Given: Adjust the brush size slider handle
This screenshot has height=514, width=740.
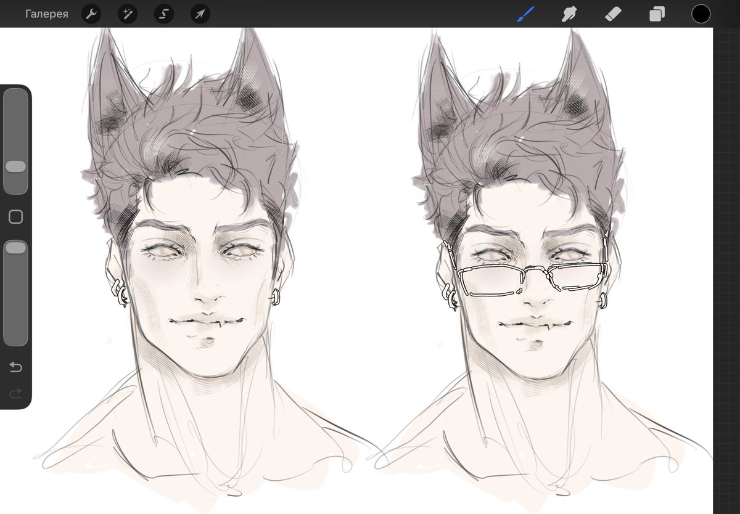Looking at the screenshot, I should (x=15, y=166).
